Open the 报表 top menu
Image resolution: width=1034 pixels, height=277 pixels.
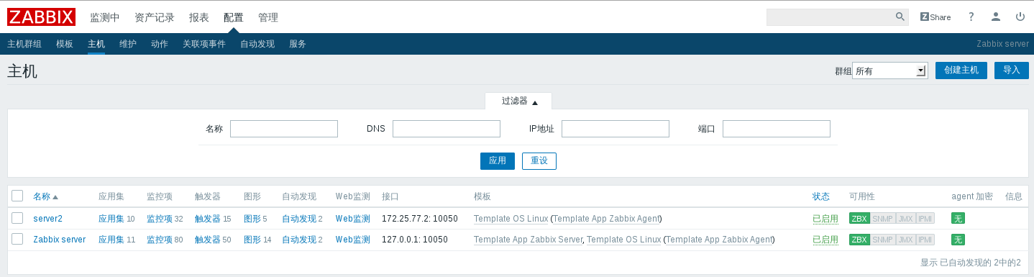(x=199, y=17)
